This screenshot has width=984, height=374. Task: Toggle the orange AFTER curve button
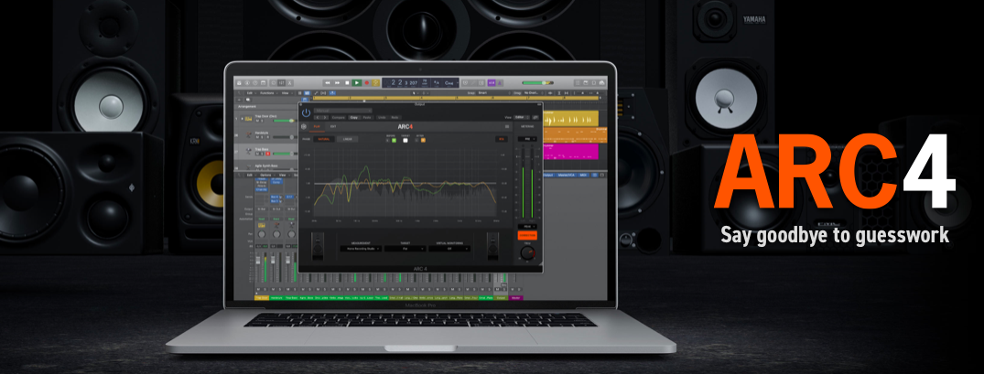pos(423,140)
